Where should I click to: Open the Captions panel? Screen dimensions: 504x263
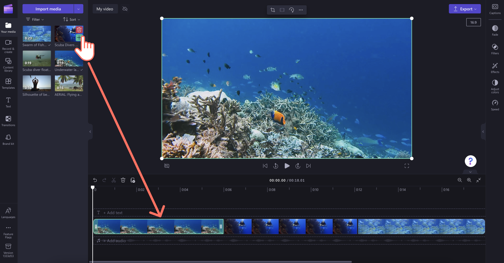[x=495, y=9]
